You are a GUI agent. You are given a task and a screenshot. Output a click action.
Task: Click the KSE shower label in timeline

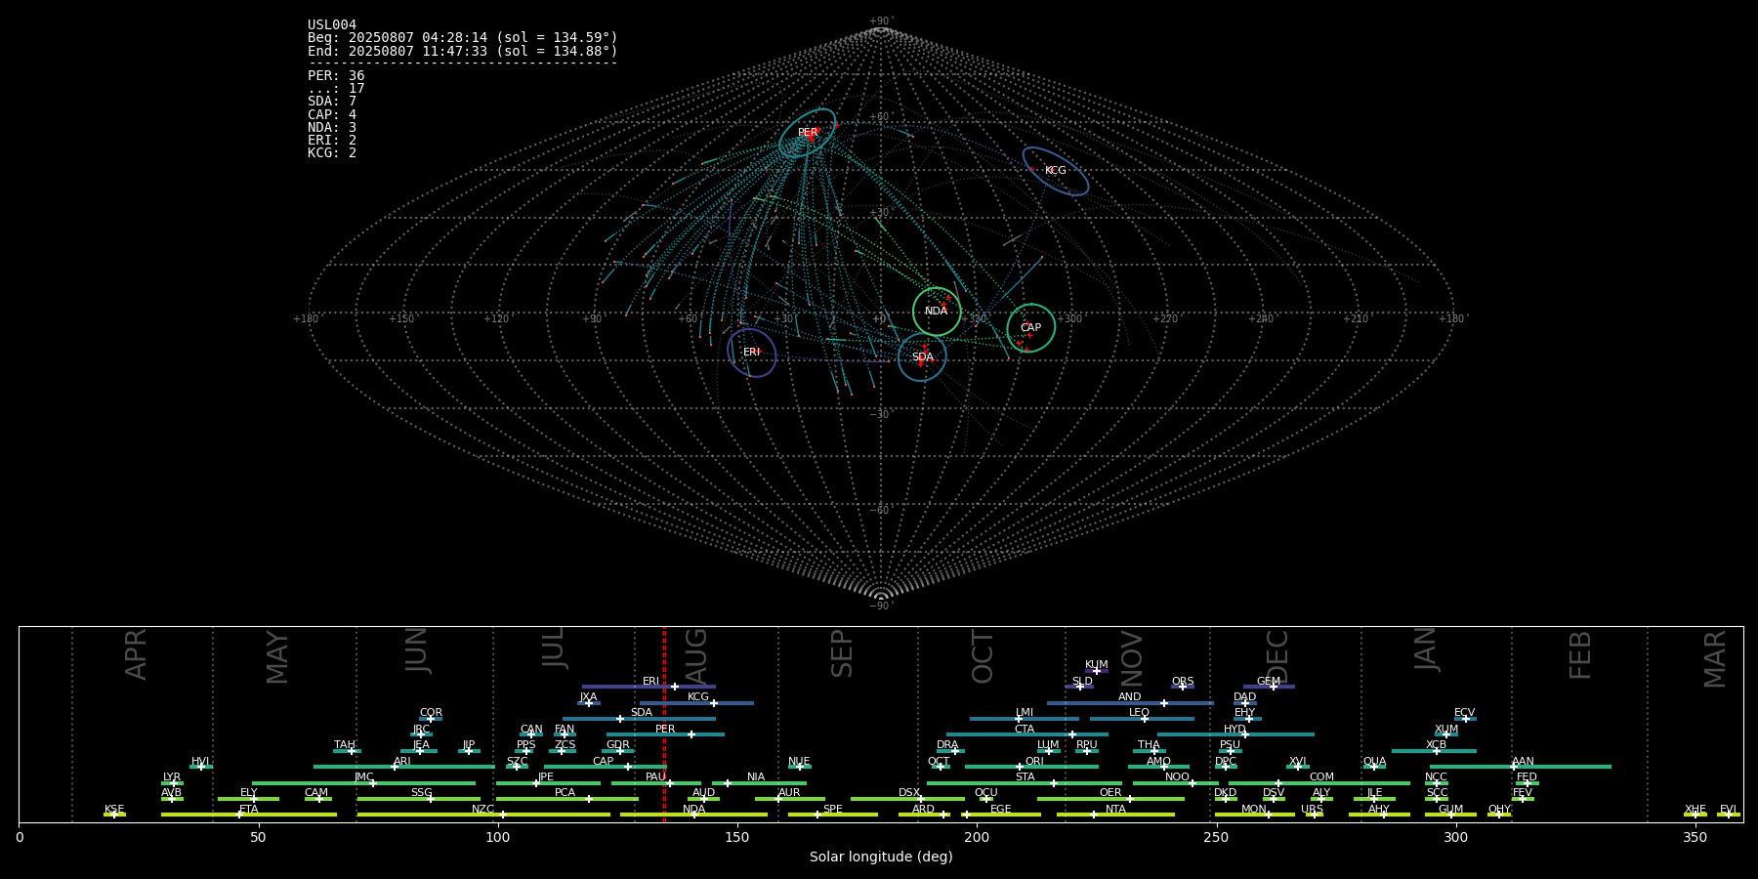[114, 810]
